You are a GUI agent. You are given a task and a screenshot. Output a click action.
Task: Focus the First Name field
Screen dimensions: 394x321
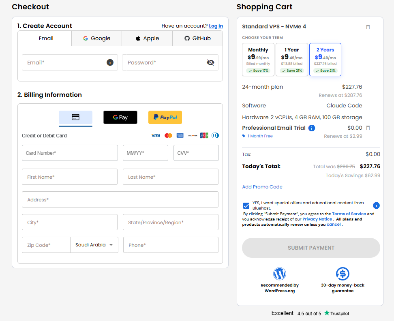coord(70,177)
